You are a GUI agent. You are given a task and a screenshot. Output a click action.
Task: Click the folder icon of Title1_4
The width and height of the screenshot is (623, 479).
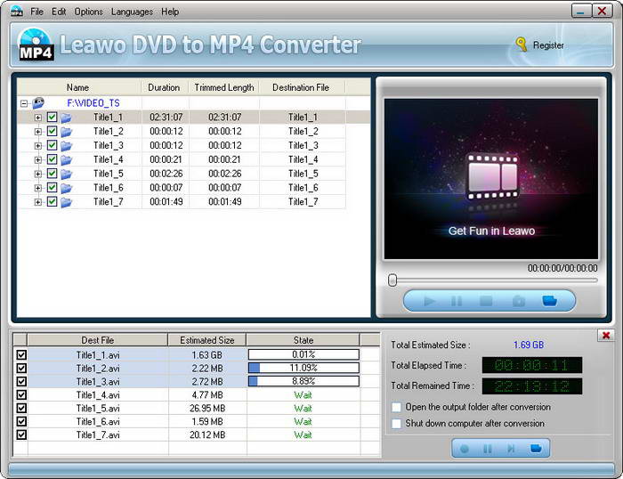66,159
